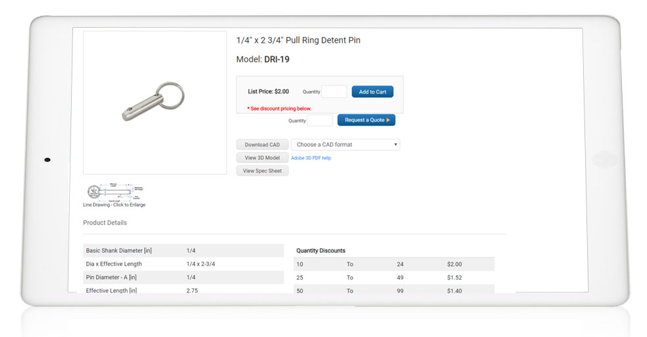Click the Effective Length [in] label
This screenshot has height=337, width=647.
point(111,290)
